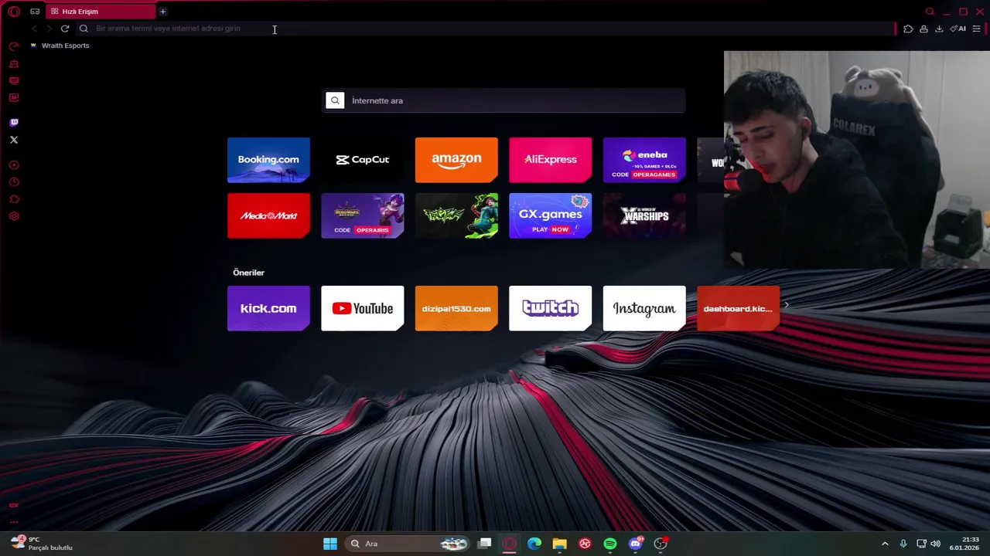Open the Player icon in sidebar
Viewport: 990px width, 556px height.
(14, 165)
